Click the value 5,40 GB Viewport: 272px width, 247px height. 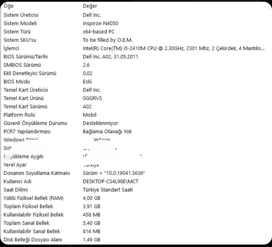point(91,223)
